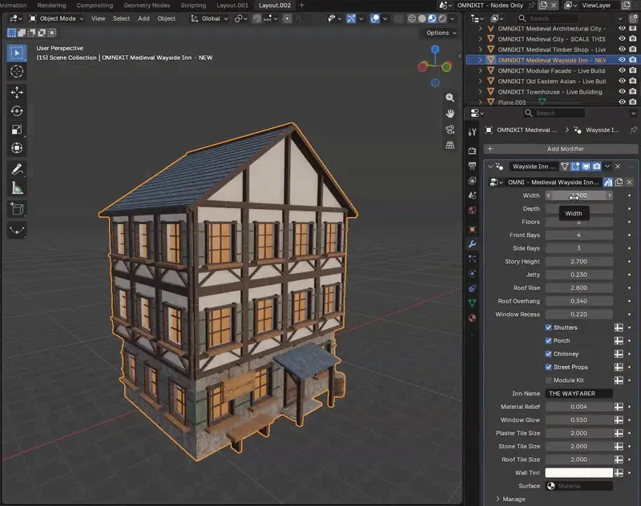Open the Add menu in viewport header

[x=143, y=18]
